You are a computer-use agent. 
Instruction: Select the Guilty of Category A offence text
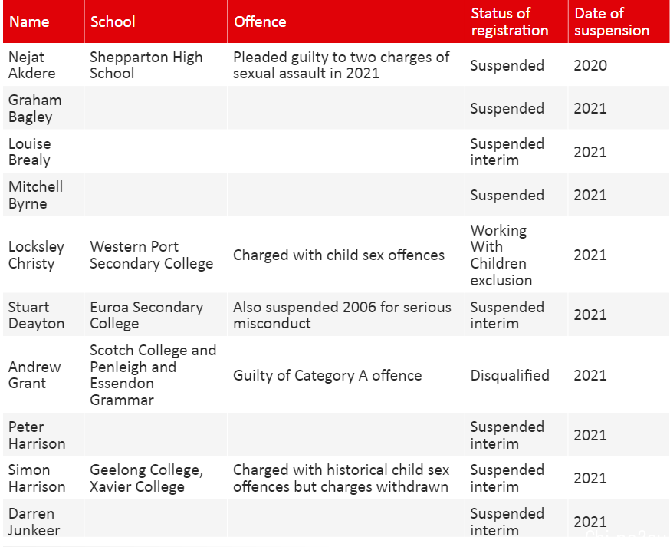coord(327,375)
